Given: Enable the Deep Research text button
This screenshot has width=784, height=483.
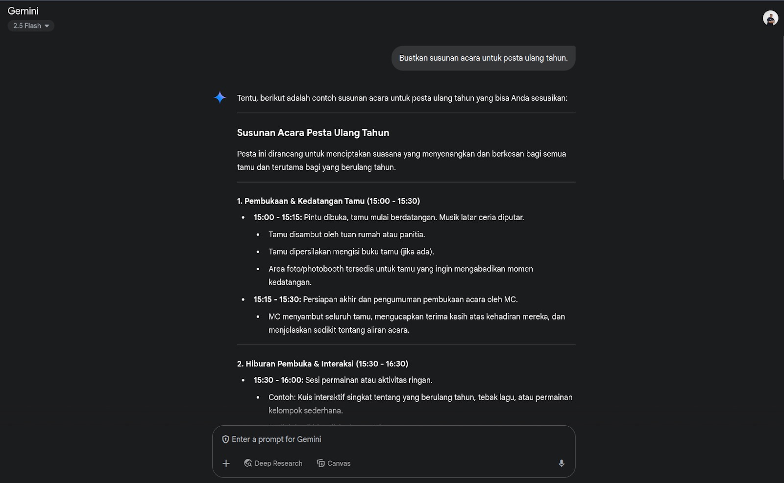Looking at the screenshot, I should 278,463.
